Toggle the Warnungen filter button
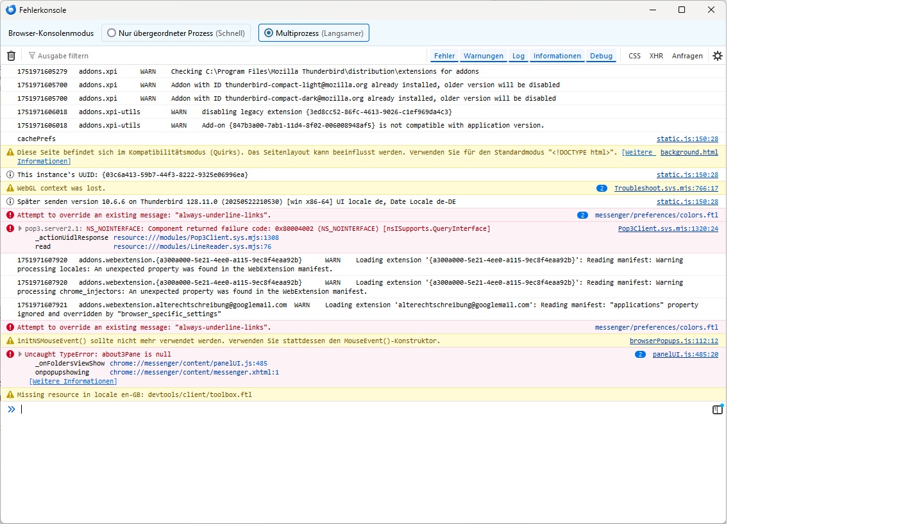The width and height of the screenshot is (910, 524). pos(483,56)
